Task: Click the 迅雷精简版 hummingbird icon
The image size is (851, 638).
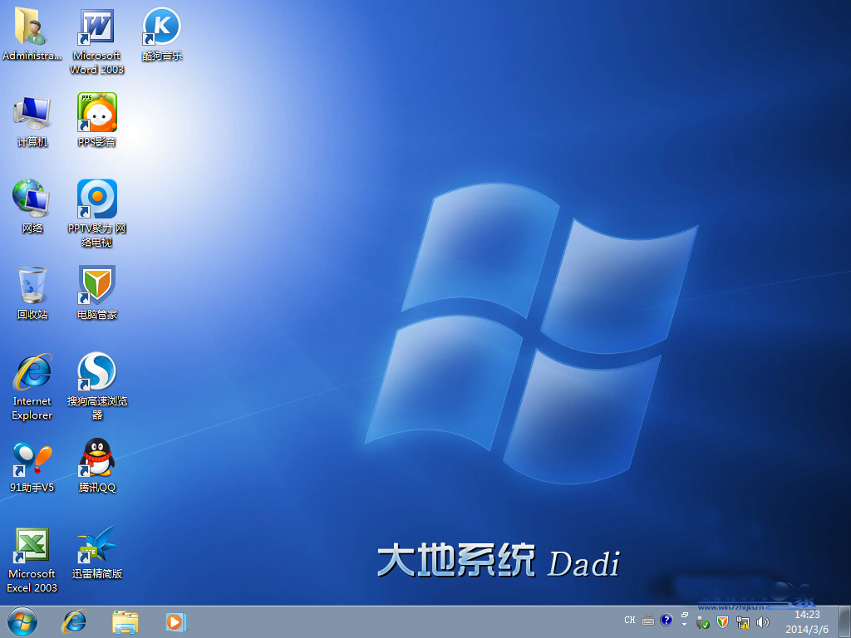Action: (96, 545)
